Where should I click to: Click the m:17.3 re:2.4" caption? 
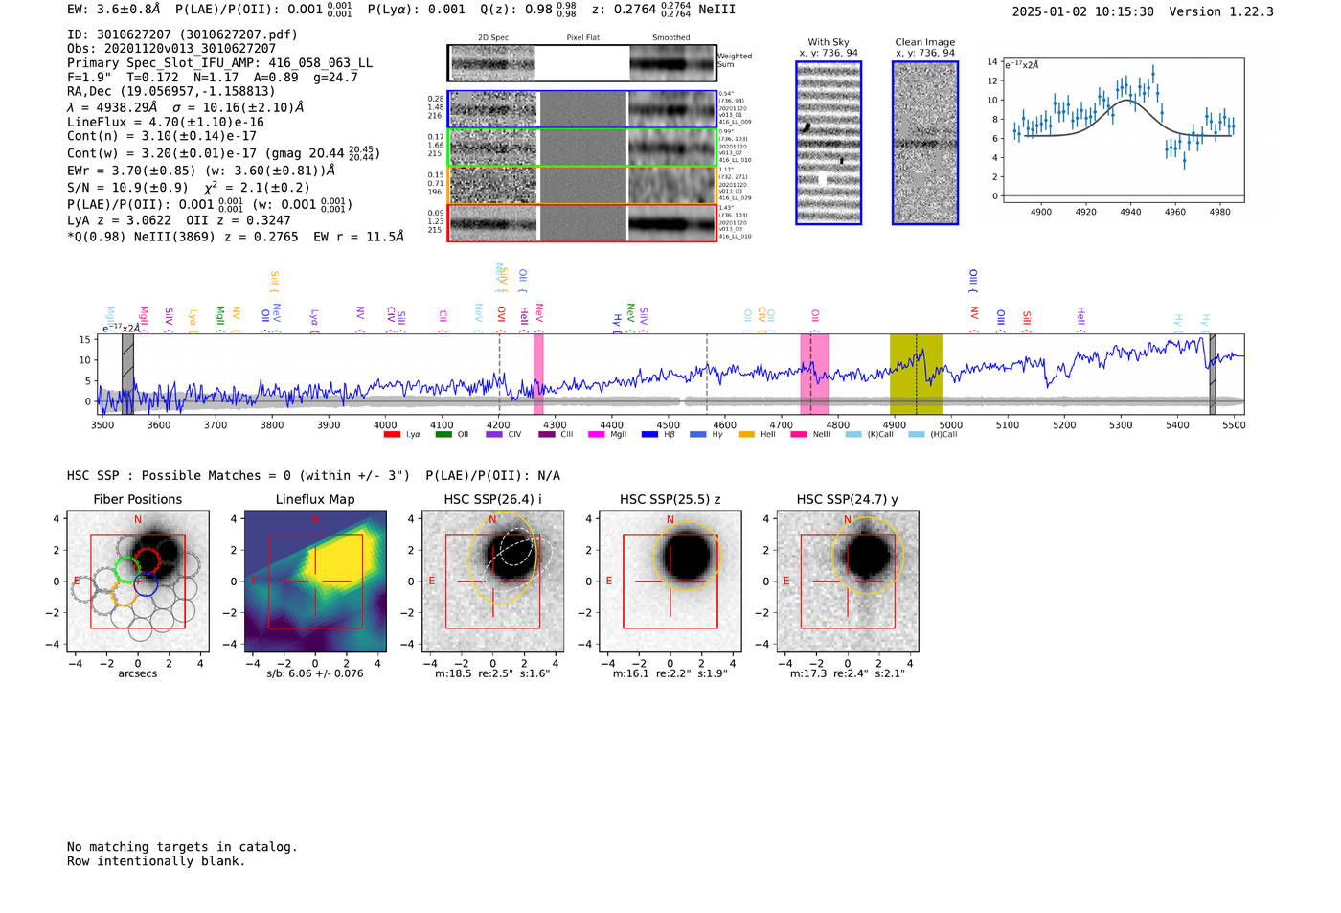pyautogui.click(x=848, y=673)
